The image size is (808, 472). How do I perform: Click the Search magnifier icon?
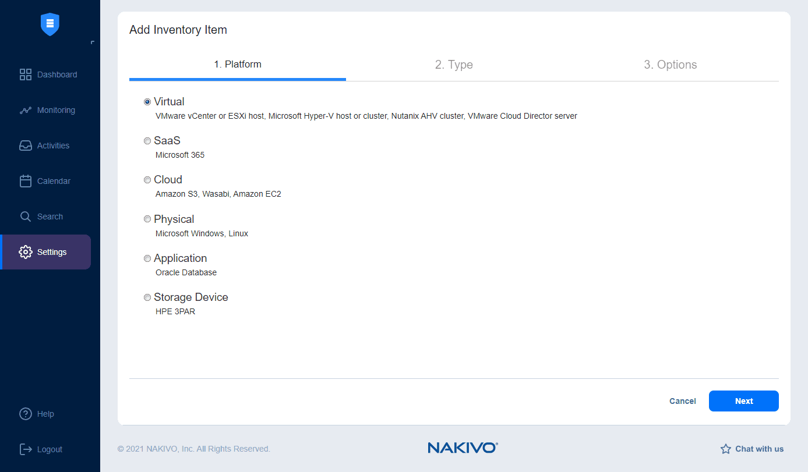[x=26, y=217]
